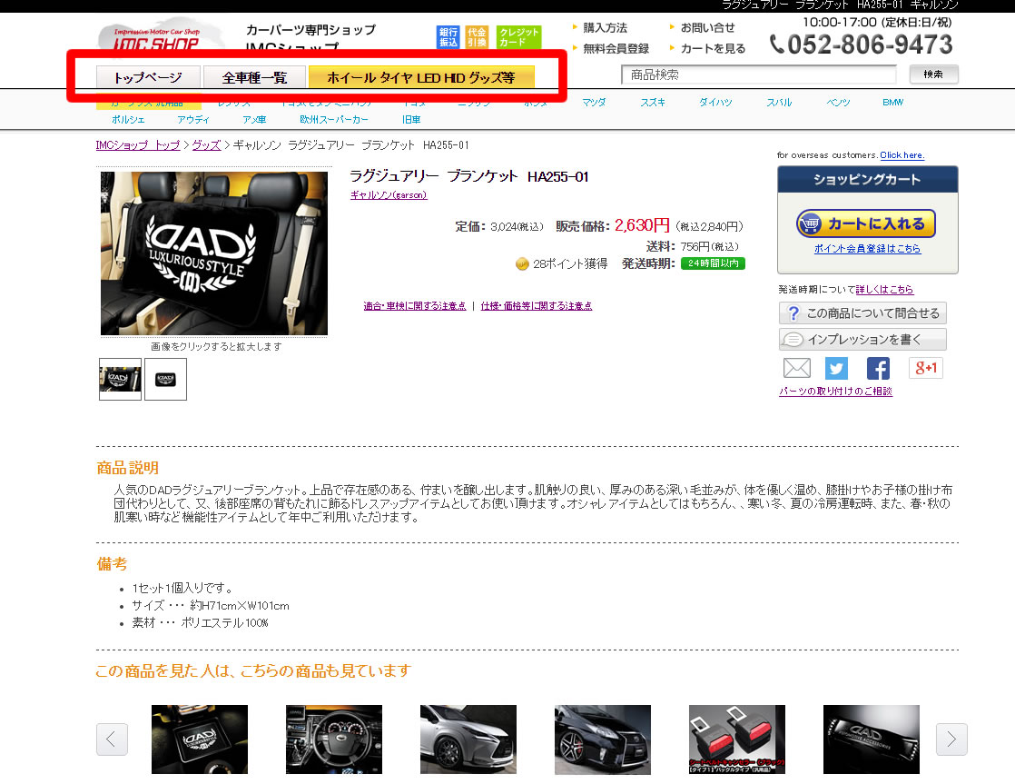Select the ベンツ category

coord(838,103)
